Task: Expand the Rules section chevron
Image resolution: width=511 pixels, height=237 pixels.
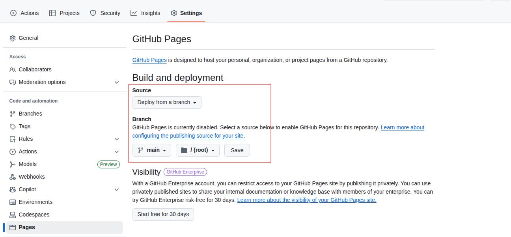Action: (x=117, y=139)
